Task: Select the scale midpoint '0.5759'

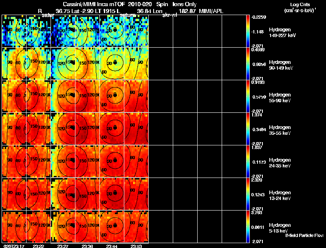Action: (x=259, y=97)
